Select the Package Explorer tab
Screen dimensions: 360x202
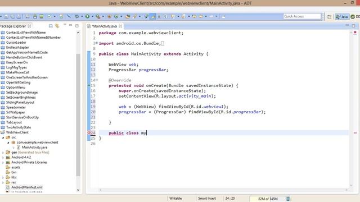13,26
